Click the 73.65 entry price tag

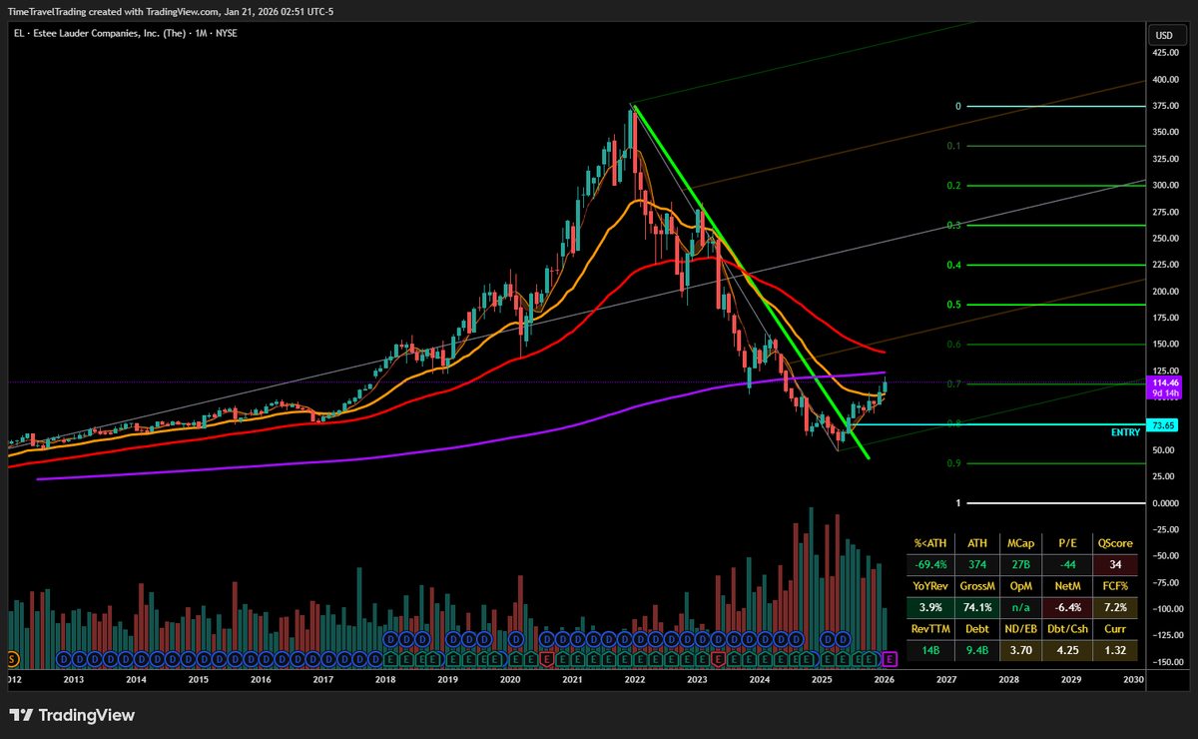click(x=1162, y=424)
